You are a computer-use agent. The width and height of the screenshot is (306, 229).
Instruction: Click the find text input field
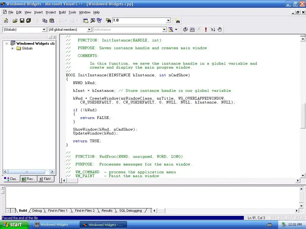139,21
